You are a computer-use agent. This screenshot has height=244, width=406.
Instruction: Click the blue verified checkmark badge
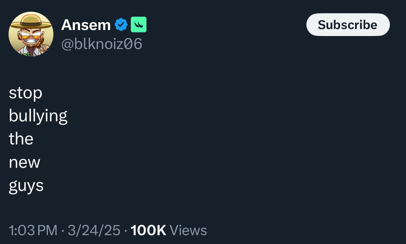pyautogui.click(x=121, y=25)
